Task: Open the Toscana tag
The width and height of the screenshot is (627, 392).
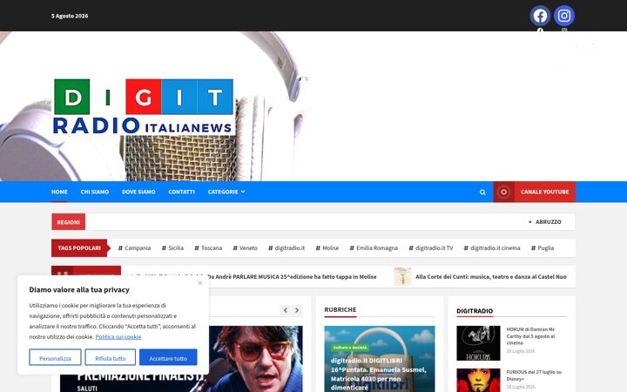Action: [208, 248]
